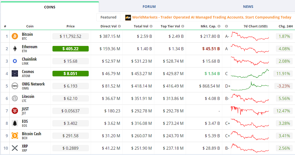Open the Bitcoin 7d chart sparkline
This screenshot has height=155, width=295.
(x=250, y=36)
